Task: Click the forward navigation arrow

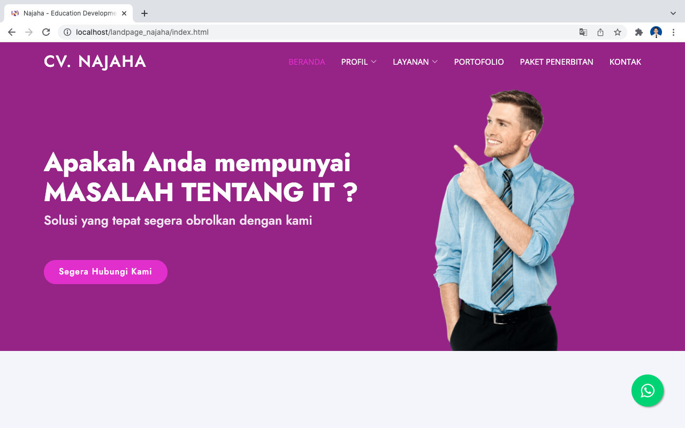Action: 29,32
